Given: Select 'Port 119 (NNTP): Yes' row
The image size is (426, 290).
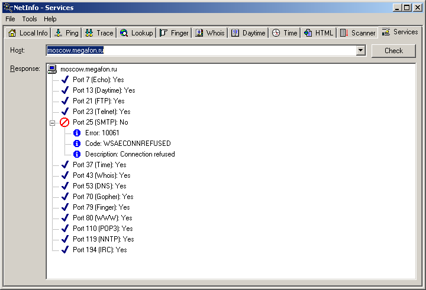Looking at the screenshot, I should 103,239.
